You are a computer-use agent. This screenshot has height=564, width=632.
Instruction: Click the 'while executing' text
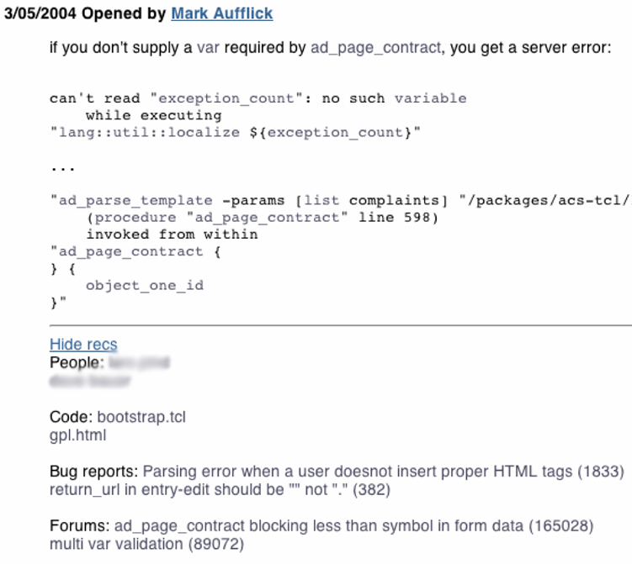(153, 115)
